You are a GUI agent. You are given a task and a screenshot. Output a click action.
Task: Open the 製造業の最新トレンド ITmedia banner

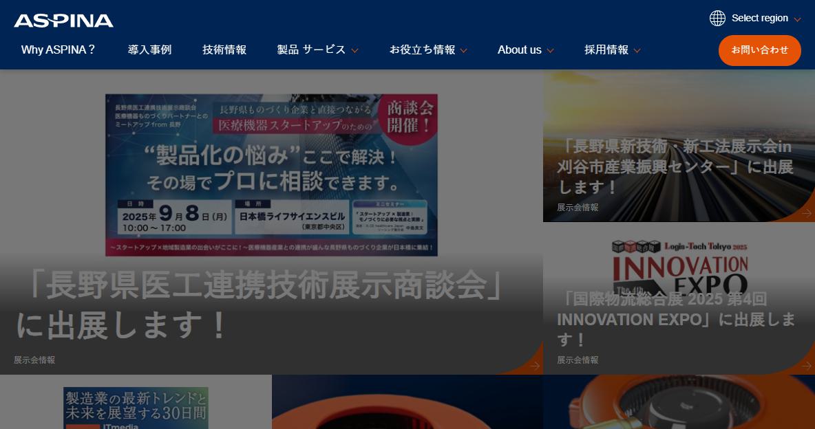tap(136, 408)
